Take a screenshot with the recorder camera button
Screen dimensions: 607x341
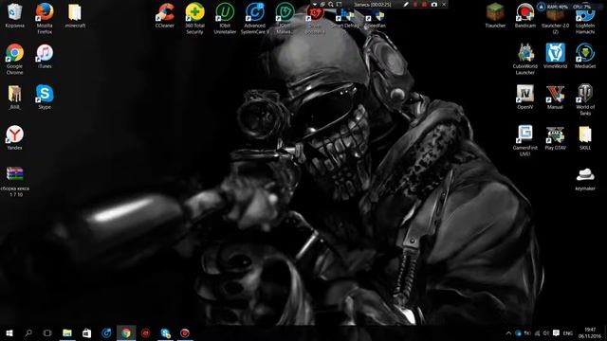point(434,4)
